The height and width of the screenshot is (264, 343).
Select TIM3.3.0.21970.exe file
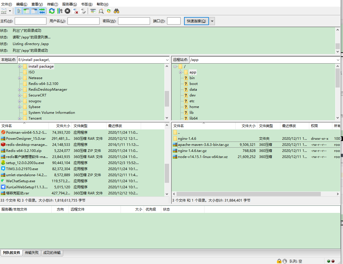(x=22, y=169)
